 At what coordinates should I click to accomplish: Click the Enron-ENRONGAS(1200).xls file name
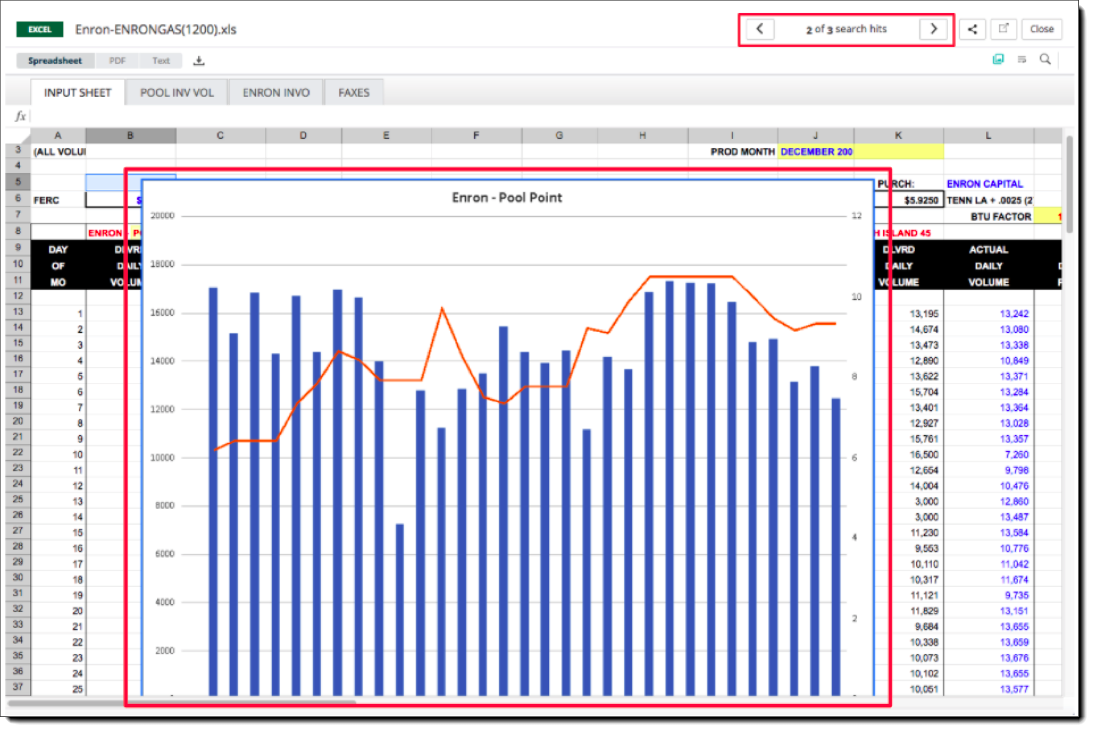pyautogui.click(x=156, y=29)
